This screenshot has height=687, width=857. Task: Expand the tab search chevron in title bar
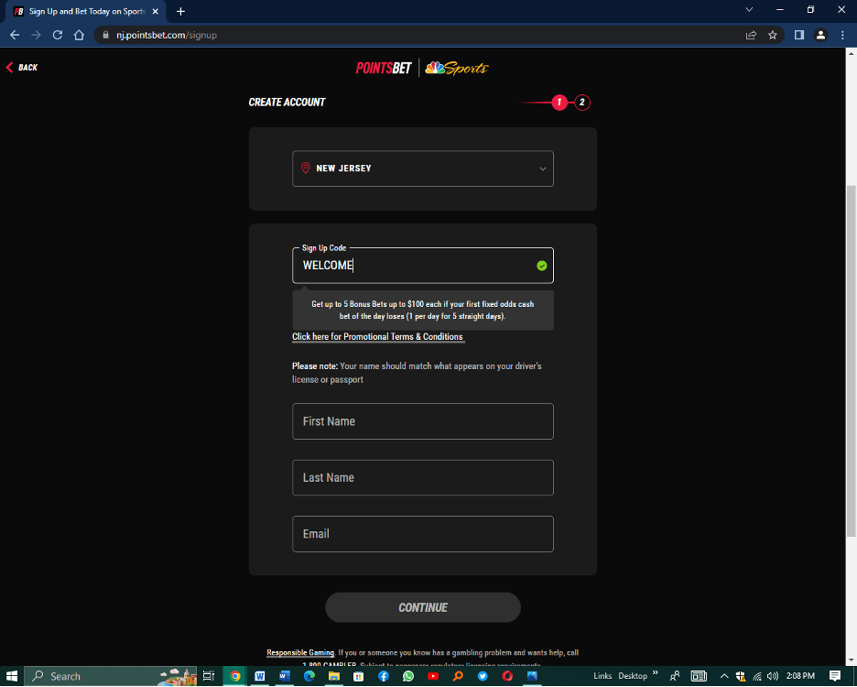pos(749,10)
